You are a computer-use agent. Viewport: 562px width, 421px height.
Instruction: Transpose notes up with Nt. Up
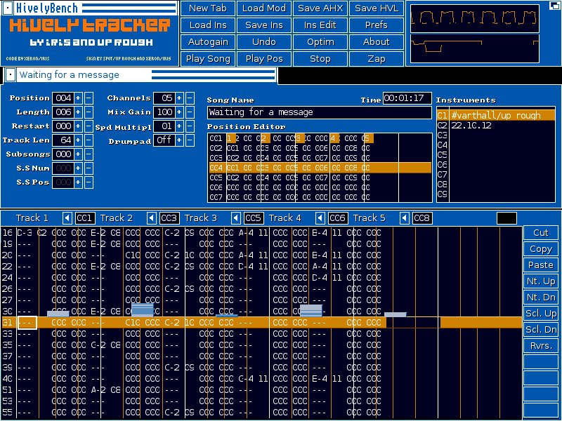pyautogui.click(x=541, y=281)
